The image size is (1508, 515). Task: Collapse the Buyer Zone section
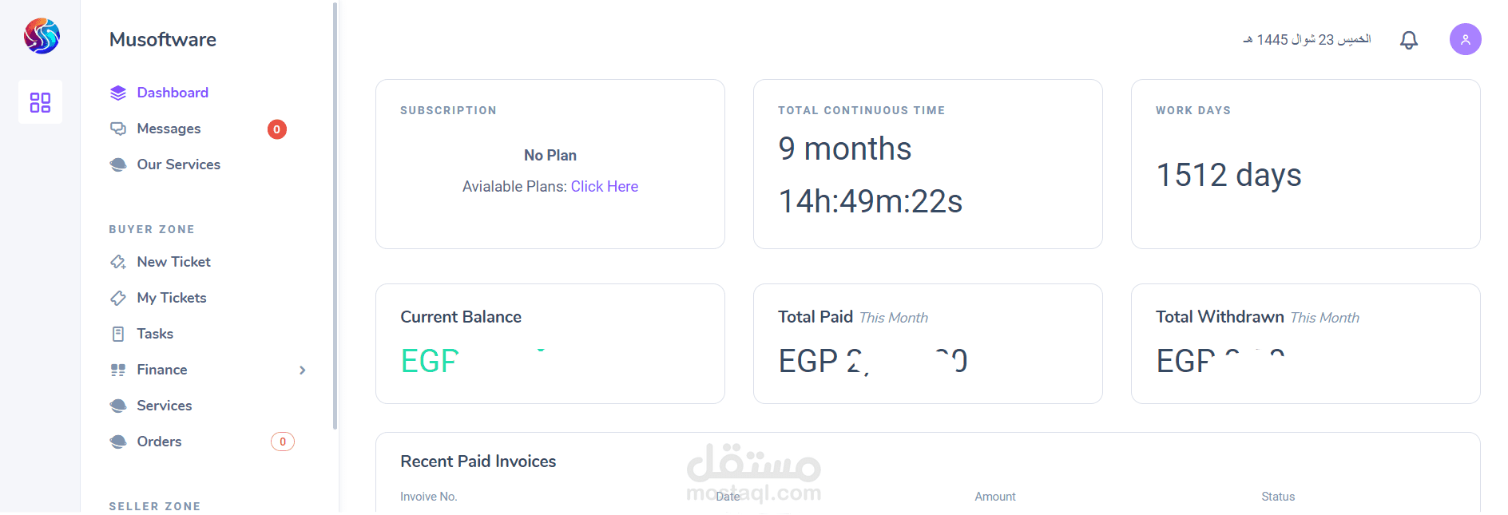point(152,229)
